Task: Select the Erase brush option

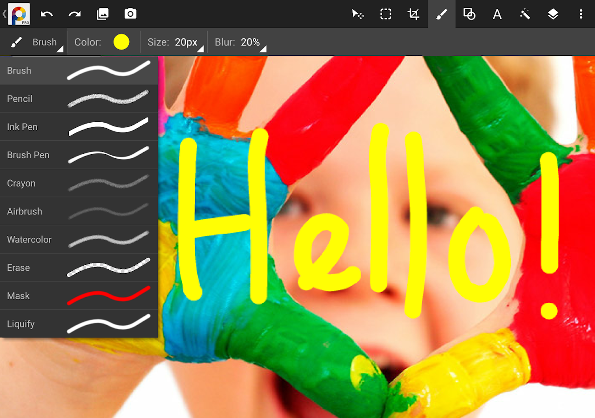Action: pyautogui.click(x=79, y=268)
